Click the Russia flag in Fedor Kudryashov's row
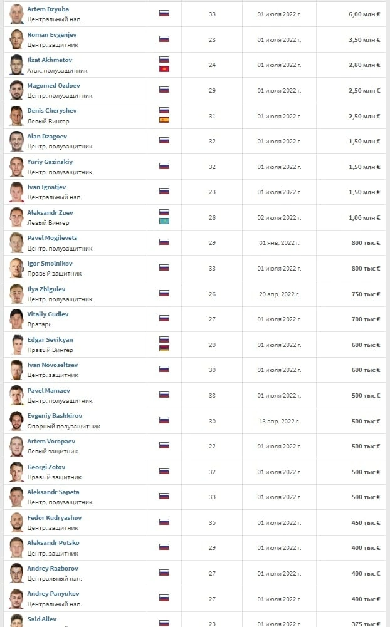390x627 pixels. (x=164, y=522)
